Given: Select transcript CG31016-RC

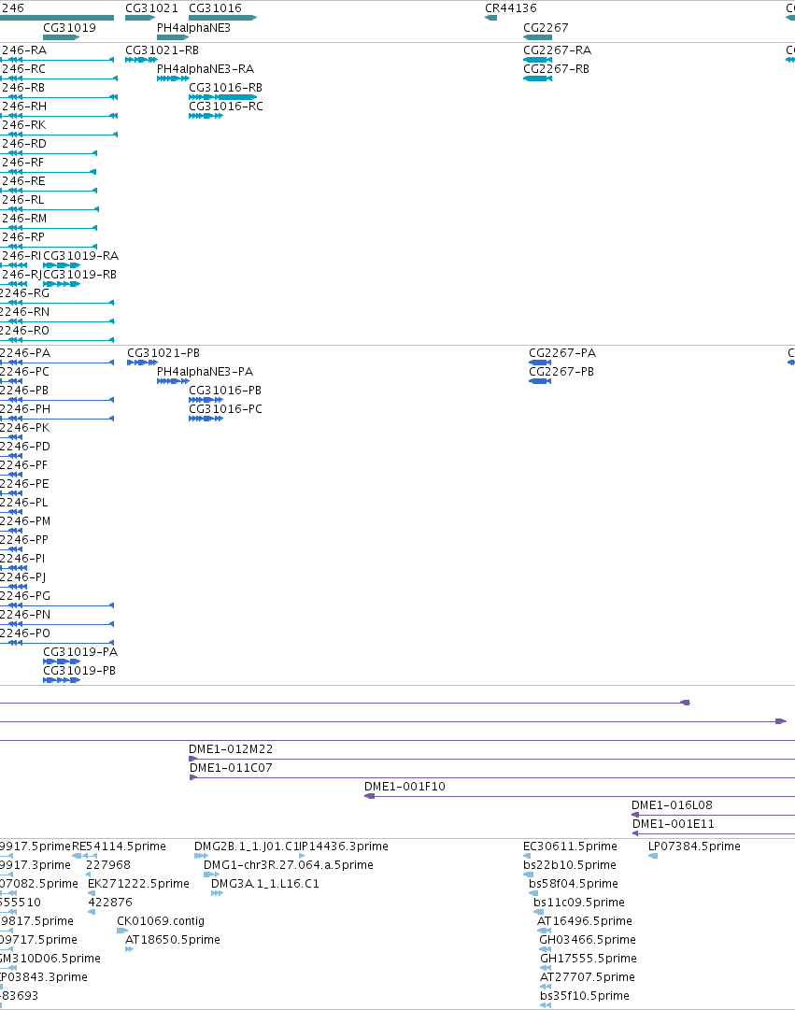Looking at the screenshot, I should pos(225,106).
